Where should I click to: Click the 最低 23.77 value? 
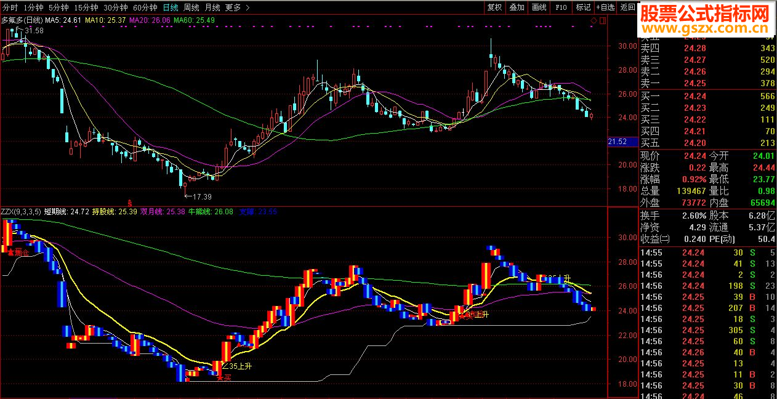pos(763,179)
